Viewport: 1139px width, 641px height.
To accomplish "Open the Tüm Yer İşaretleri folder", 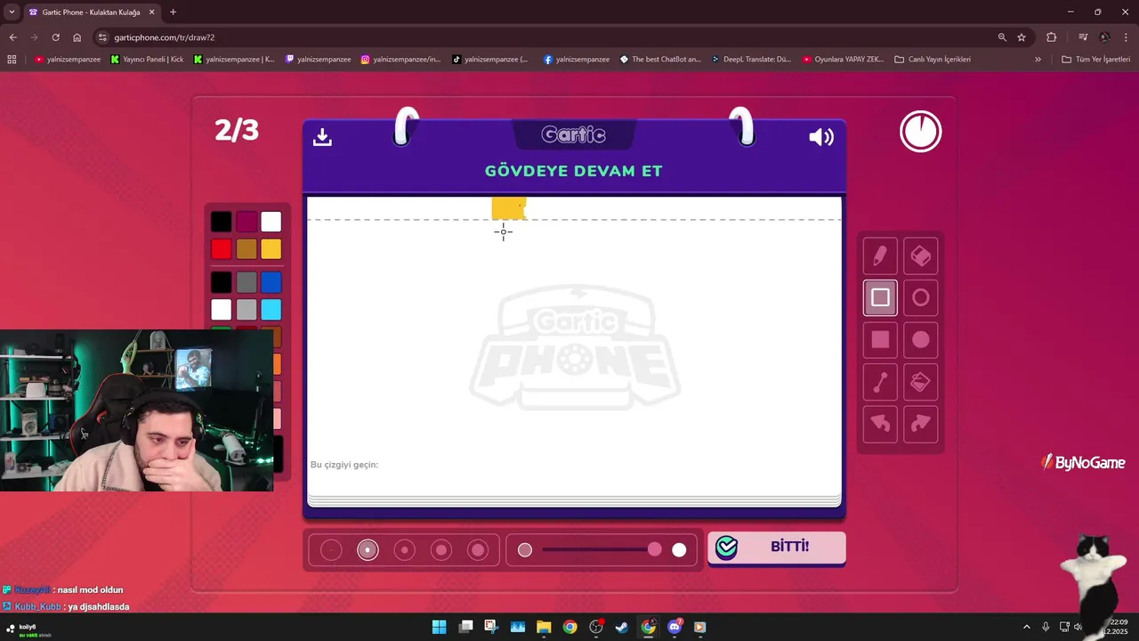I will 1096,60.
